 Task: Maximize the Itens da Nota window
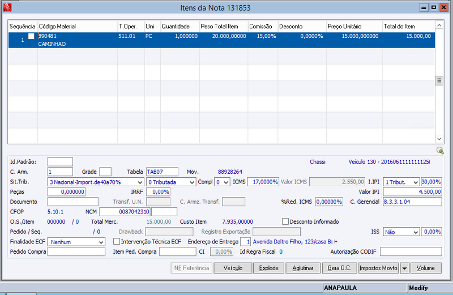[434, 8]
